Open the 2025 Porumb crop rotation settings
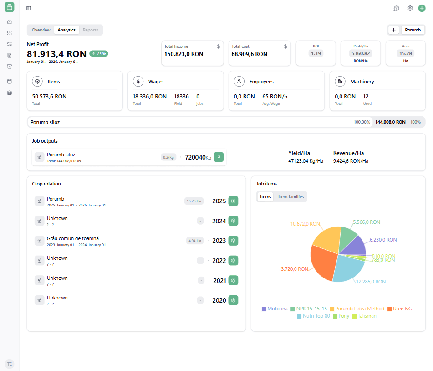Image resolution: width=433 pixels, height=371 pixels. (x=233, y=201)
